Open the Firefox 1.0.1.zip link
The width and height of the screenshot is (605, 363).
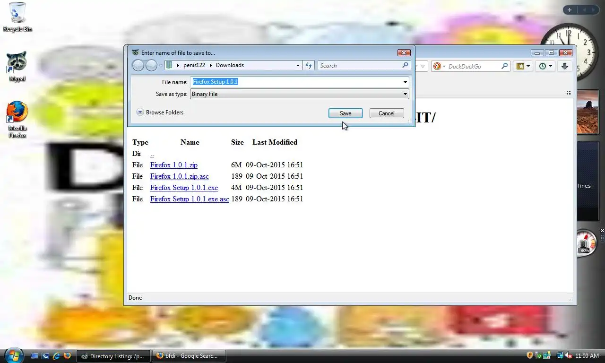click(174, 165)
